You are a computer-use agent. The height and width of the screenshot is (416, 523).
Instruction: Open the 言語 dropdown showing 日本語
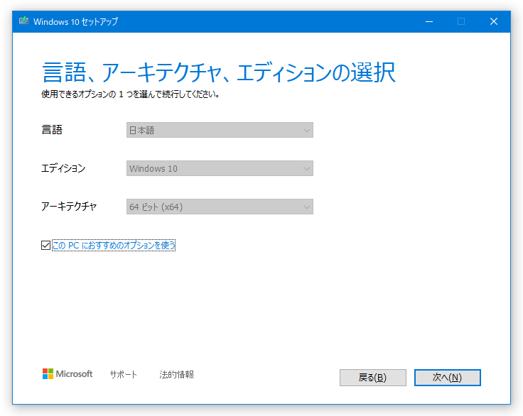(220, 130)
